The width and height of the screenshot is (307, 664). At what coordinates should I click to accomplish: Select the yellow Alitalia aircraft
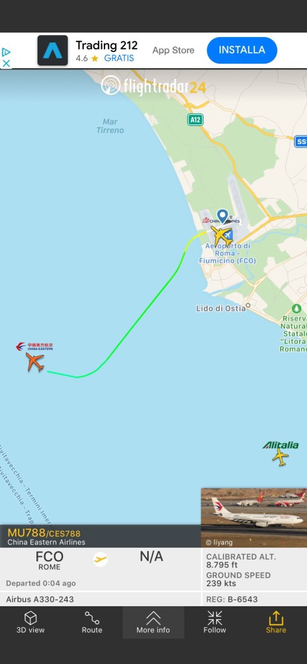[280, 458]
